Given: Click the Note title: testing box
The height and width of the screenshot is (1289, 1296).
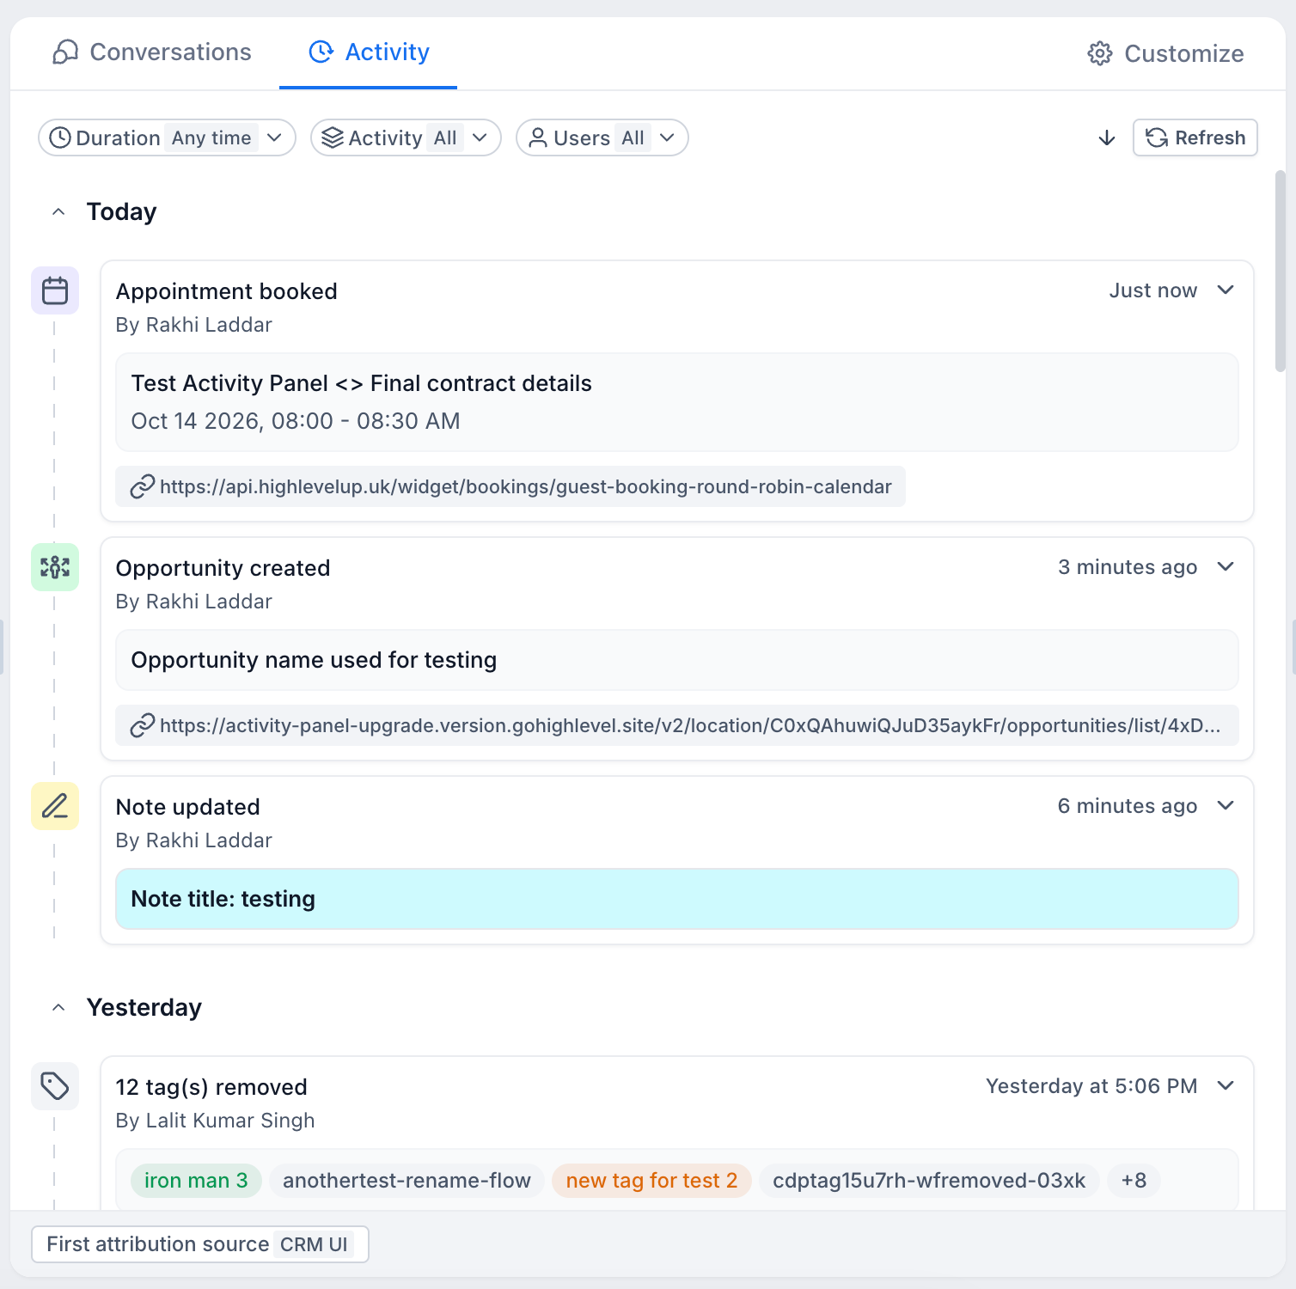Looking at the screenshot, I should [x=677, y=899].
